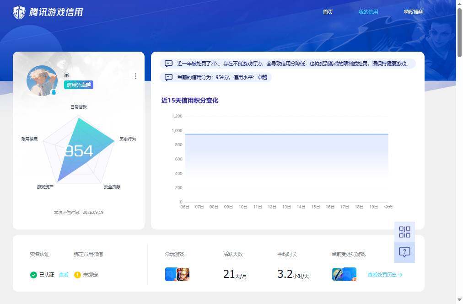
Task: Click the username 呆
Action: pos(66,75)
